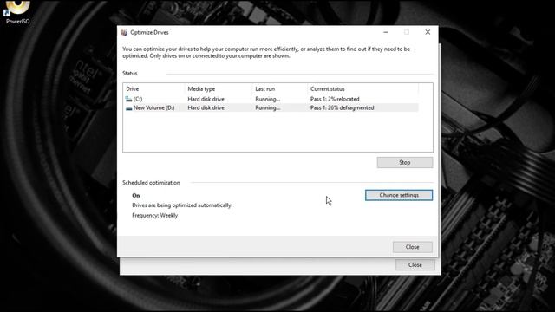The image size is (555, 312).
Task: Sort by the Drive column header
Action: (154, 88)
